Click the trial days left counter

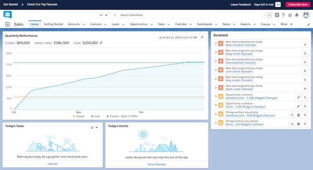tap(278, 4)
